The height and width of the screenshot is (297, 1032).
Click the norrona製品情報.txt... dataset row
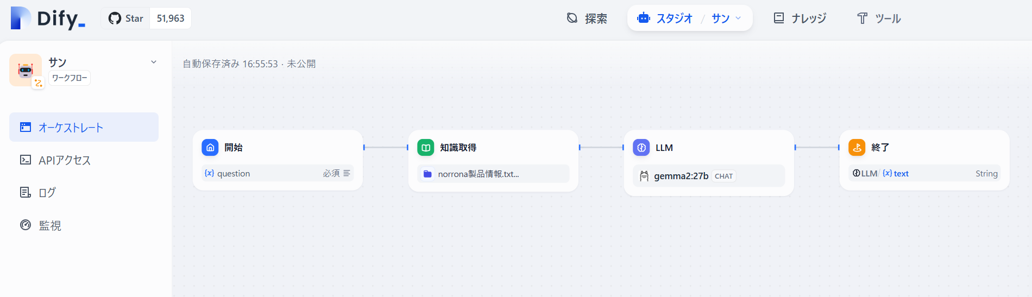[493, 174]
